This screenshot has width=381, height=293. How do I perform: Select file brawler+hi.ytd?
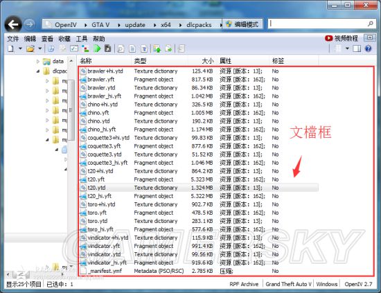[105, 71]
